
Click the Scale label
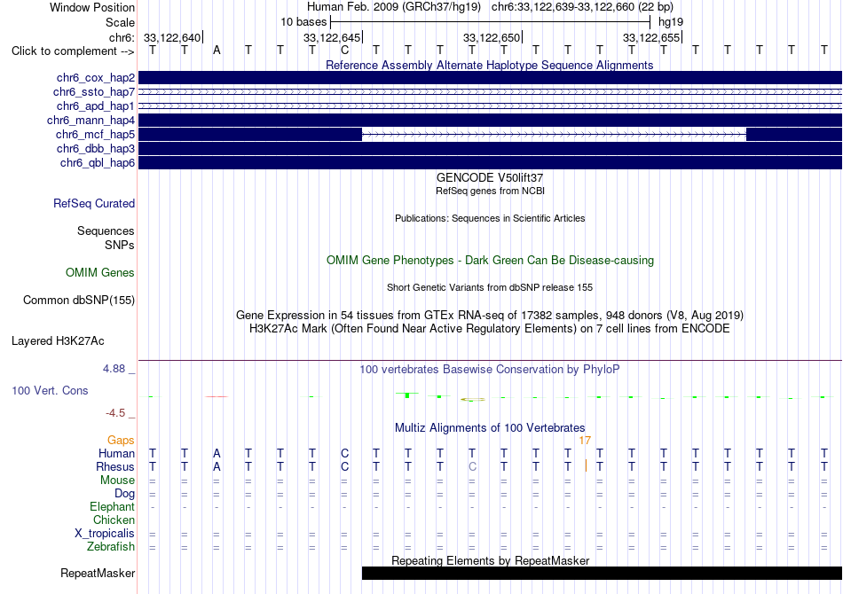(120, 22)
